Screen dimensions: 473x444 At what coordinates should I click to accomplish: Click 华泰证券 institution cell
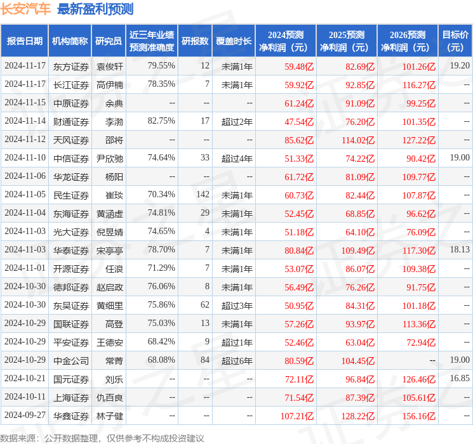pos(71,251)
